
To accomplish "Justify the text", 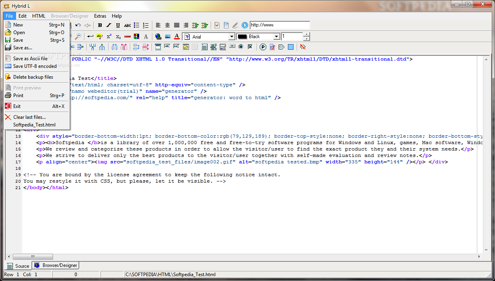I will (x=177, y=25).
